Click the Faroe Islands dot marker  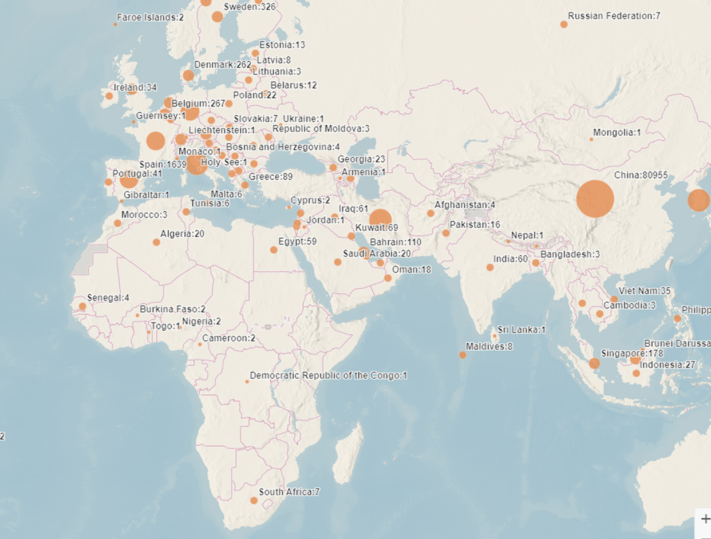click(x=115, y=24)
